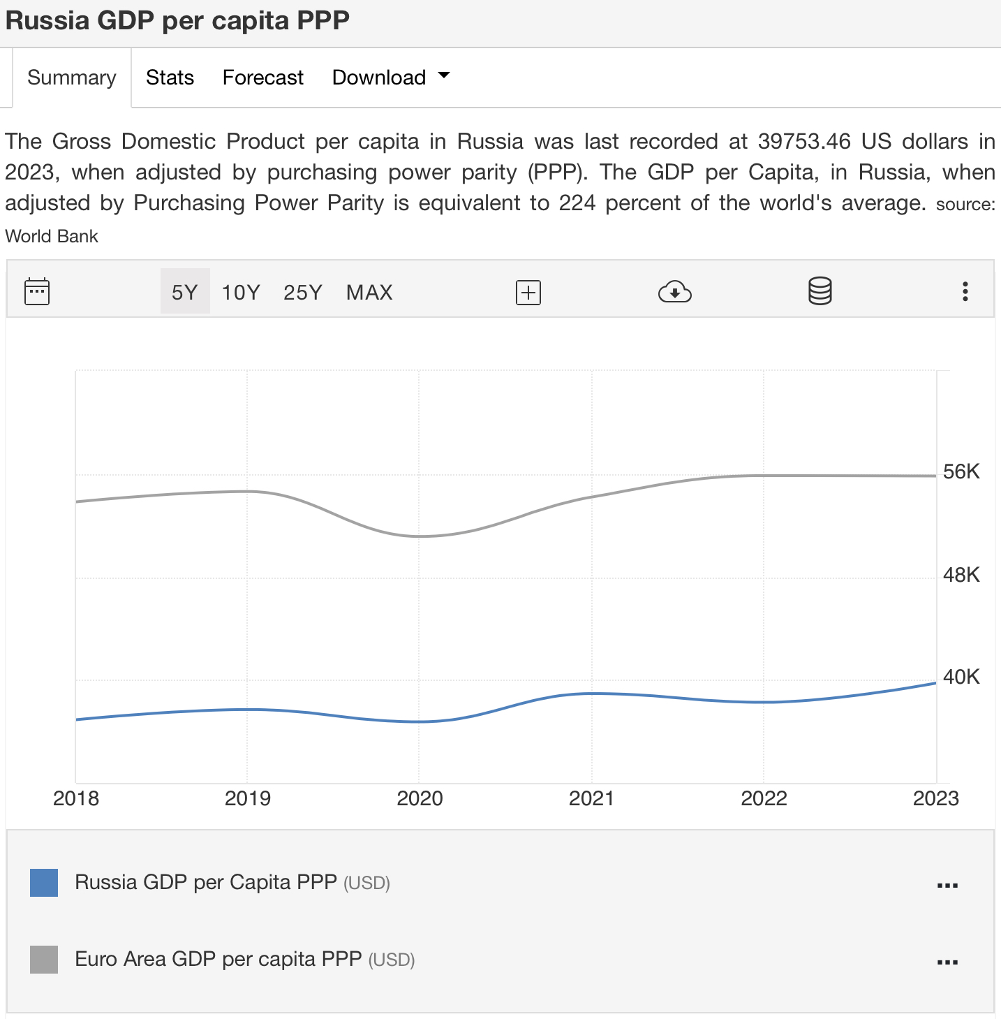Go to the Forecast tab
This screenshot has width=1001, height=1019.
[263, 78]
